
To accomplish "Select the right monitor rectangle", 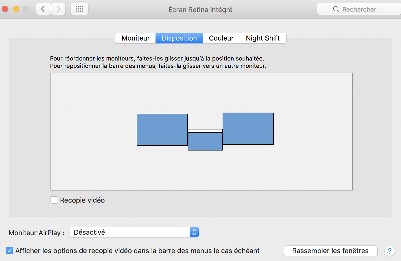I will point(248,129).
